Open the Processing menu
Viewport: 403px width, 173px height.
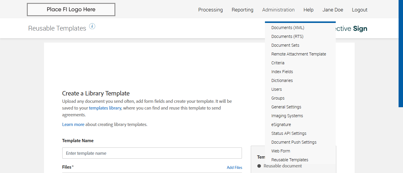pos(210,10)
